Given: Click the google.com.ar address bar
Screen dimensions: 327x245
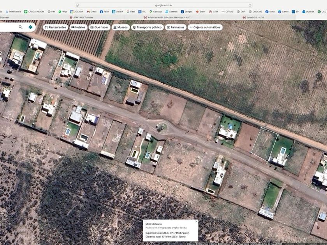Looking at the screenshot, I should pos(163,5).
